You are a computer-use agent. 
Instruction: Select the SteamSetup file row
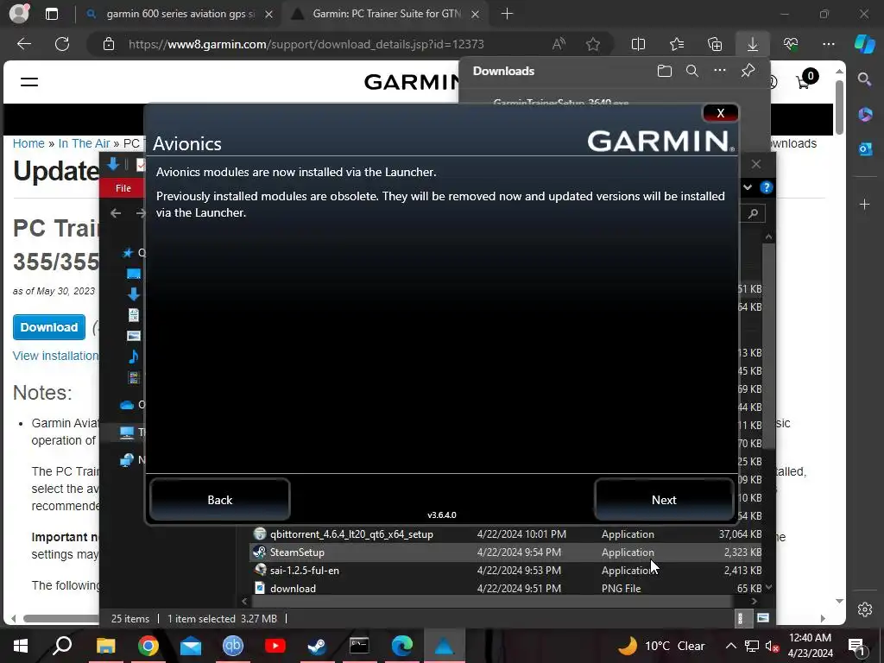click(506, 552)
